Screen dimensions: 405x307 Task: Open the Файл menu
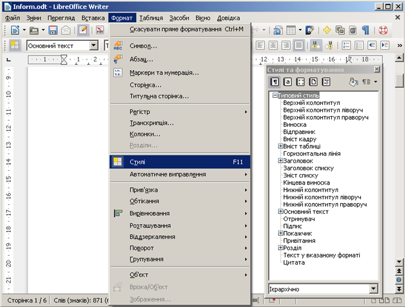(x=13, y=18)
